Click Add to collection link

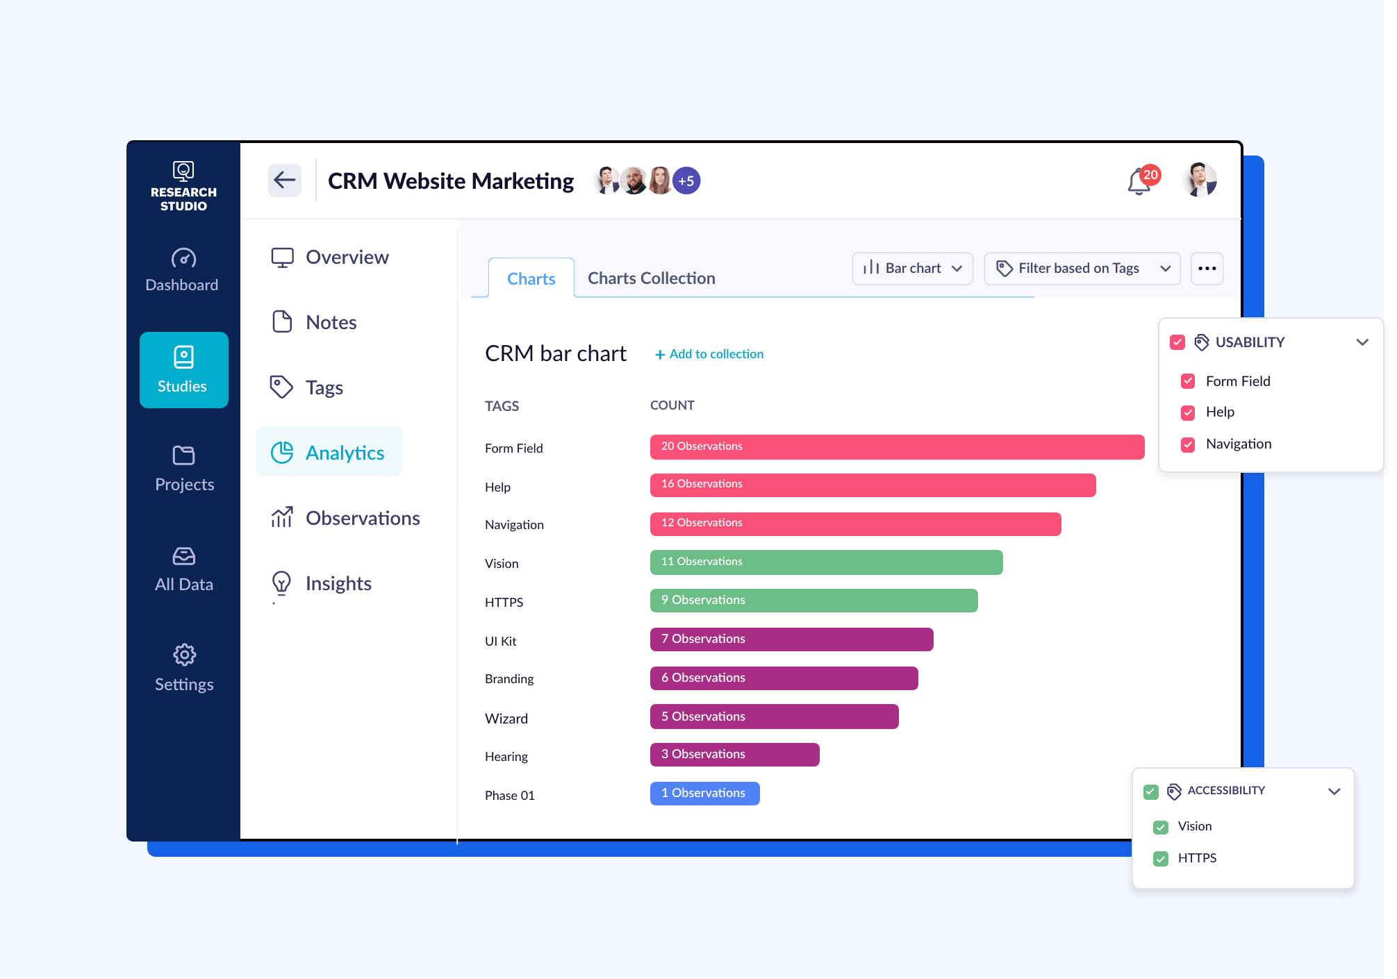(x=709, y=353)
